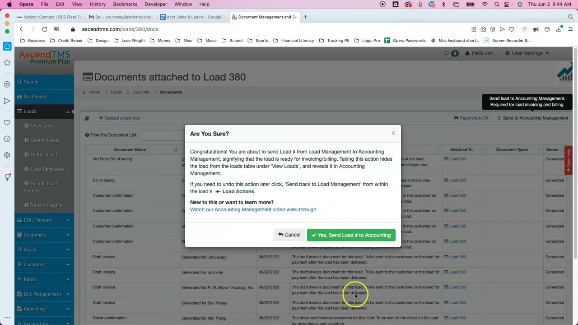Cancel the send to accounting dialog
This screenshot has width=578, height=325.
click(289, 235)
